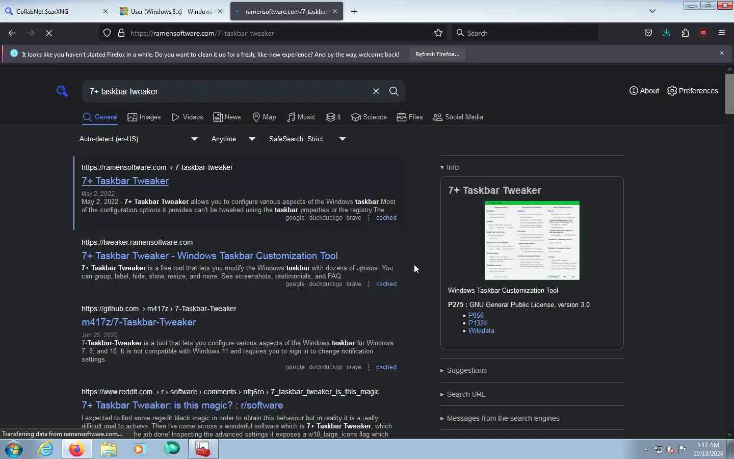This screenshot has height=459, width=734.
Task: Open m417z/7-Taskbar-Tweaker GitHub result
Action: point(139,322)
